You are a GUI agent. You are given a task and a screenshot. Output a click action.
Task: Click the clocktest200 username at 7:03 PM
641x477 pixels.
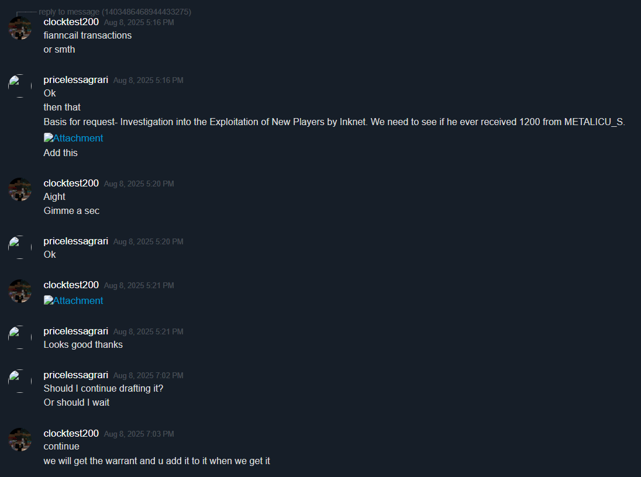tap(71, 433)
